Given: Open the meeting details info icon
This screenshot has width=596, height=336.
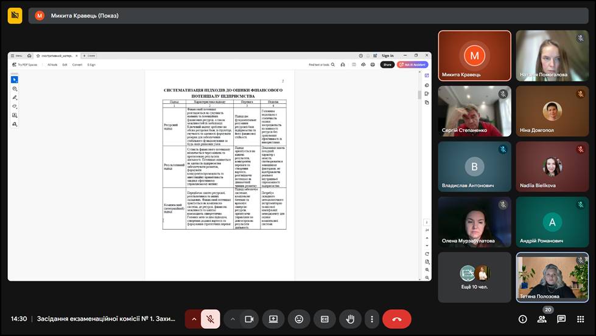Looking at the screenshot, I should (x=522, y=319).
